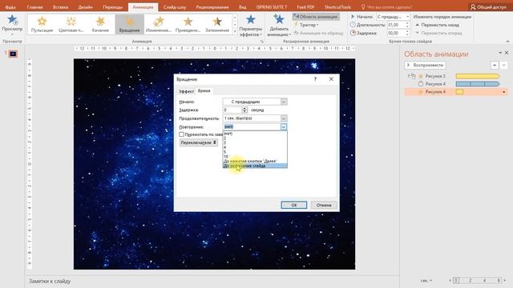Move animation up in the animation pane
Viewport: 513px width, 288px height.
(x=495, y=66)
